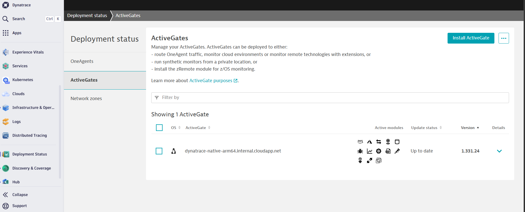Click the Active modules column header
The height and width of the screenshot is (212, 525).
pyautogui.click(x=389, y=128)
